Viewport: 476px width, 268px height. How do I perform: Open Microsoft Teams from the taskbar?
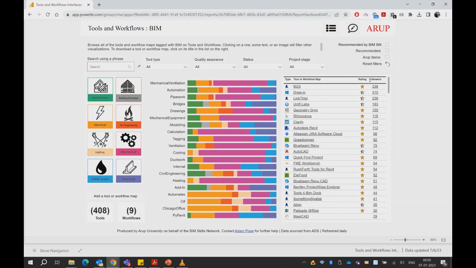127,263
